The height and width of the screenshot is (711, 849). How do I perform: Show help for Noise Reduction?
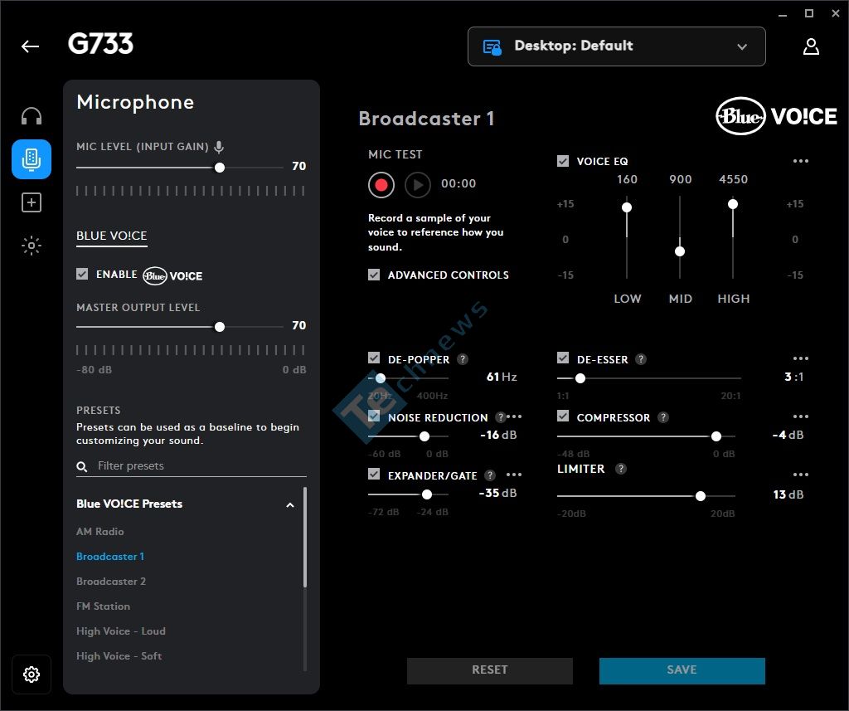pos(501,416)
